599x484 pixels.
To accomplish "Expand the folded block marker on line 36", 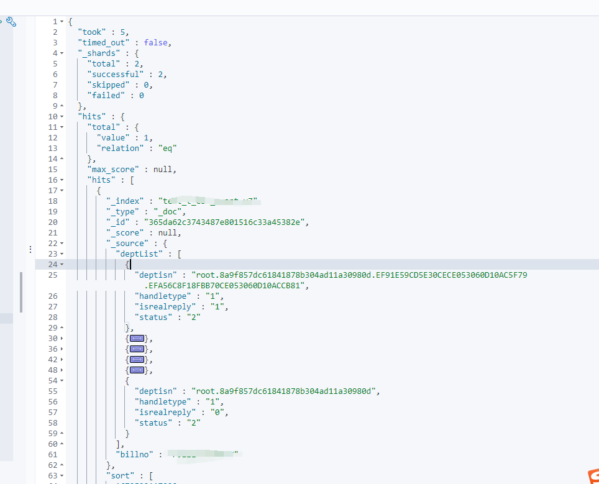I will 137,349.
